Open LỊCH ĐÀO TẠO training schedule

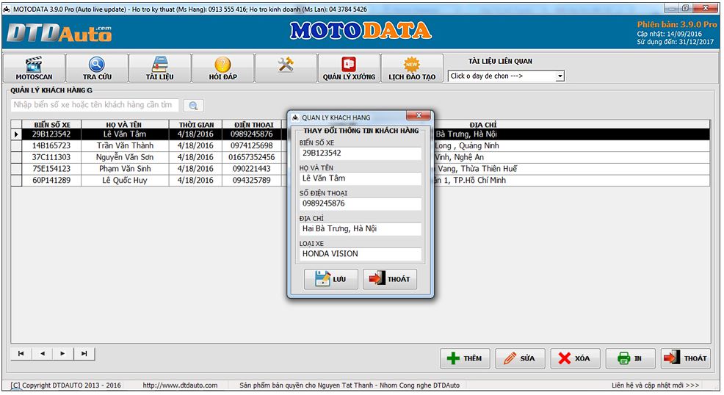click(x=412, y=68)
